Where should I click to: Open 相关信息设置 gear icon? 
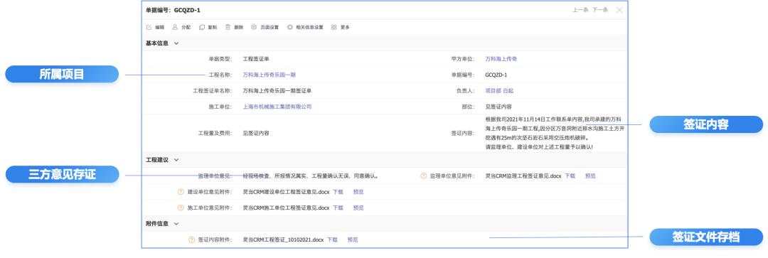[x=290, y=28]
